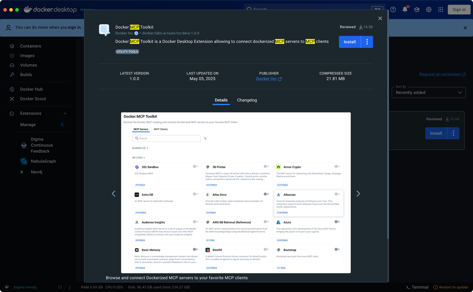Close the extension details dialog
The width and height of the screenshot is (473, 292).
coord(380,18)
